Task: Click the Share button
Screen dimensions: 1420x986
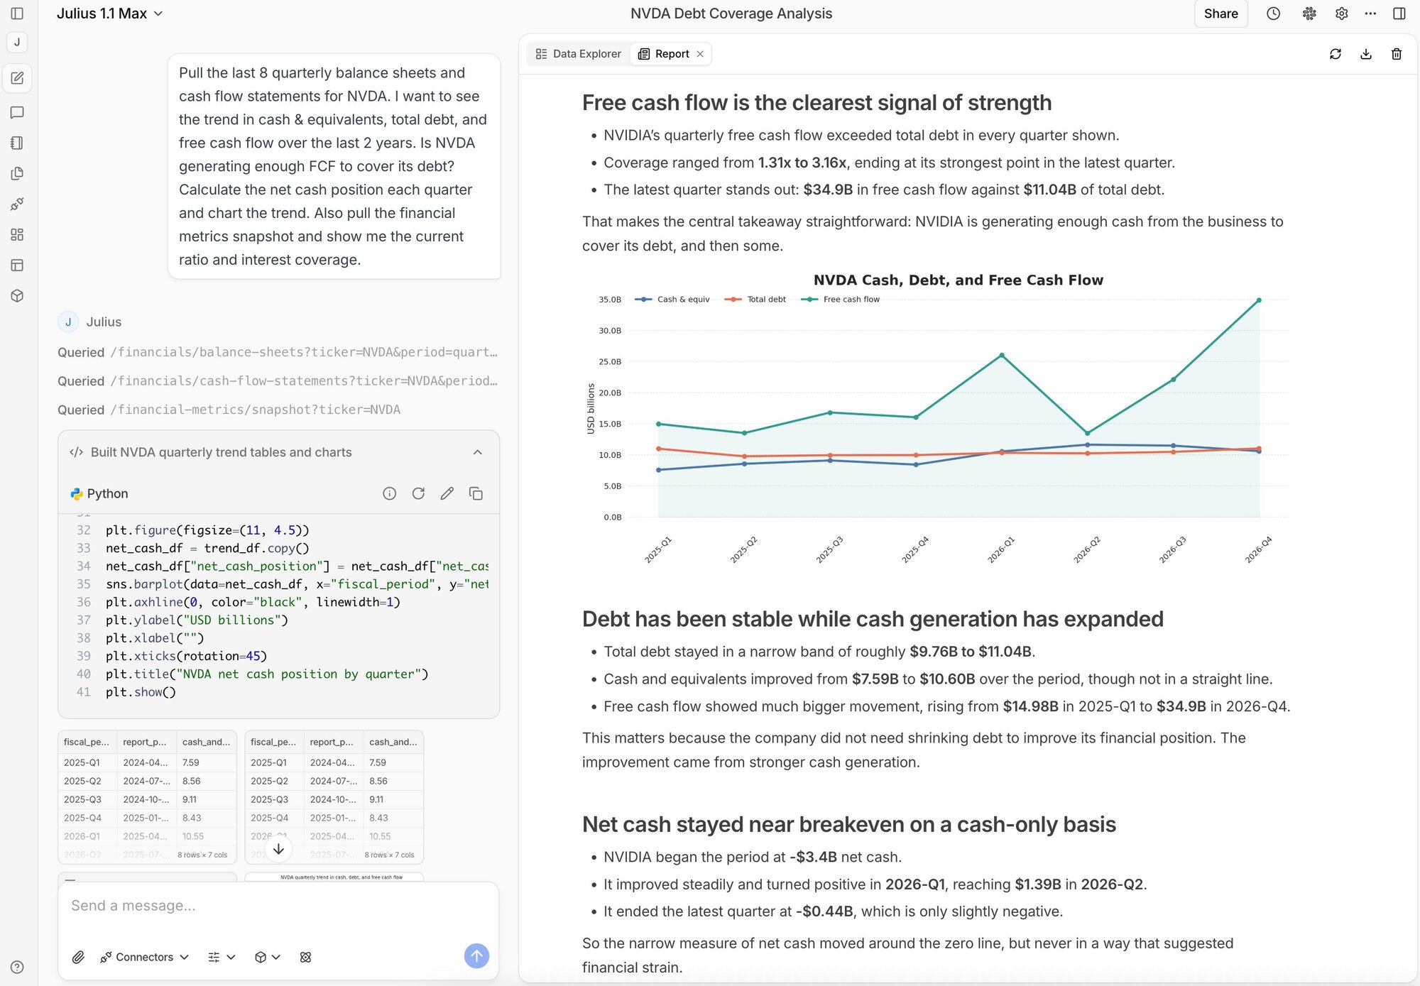Action: 1220,13
